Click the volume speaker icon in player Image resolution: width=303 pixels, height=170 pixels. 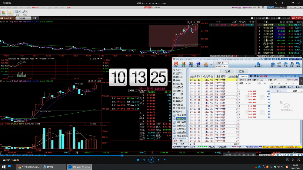tap(165, 160)
